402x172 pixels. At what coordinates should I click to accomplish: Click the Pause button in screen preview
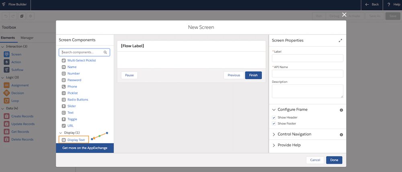pos(129,75)
